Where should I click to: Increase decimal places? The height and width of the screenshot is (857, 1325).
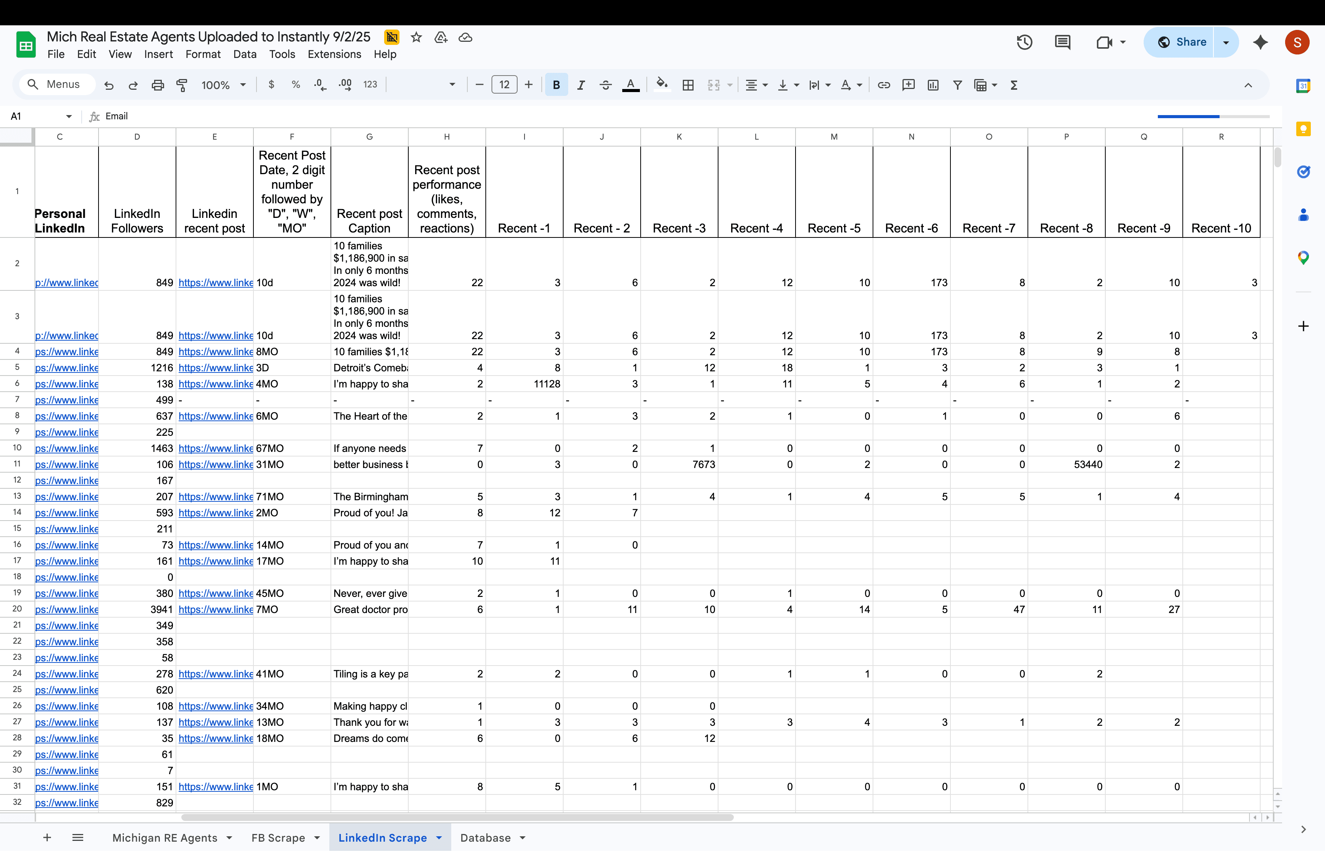tap(345, 84)
